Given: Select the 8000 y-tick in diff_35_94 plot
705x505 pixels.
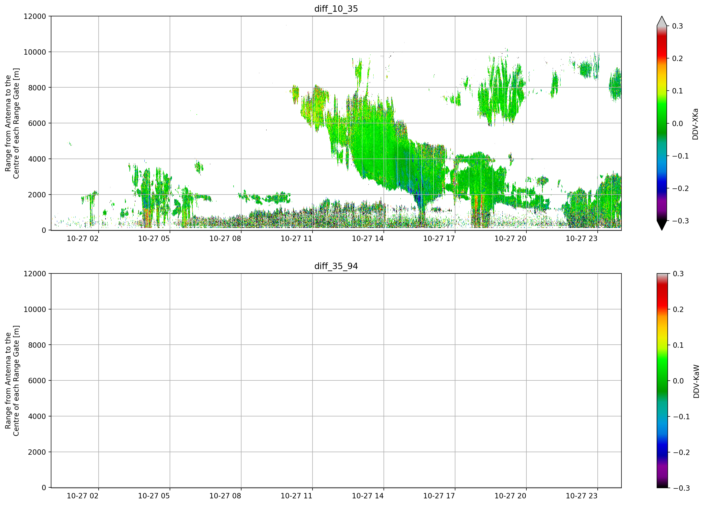Looking at the screenshot, I should pos(37,345).
